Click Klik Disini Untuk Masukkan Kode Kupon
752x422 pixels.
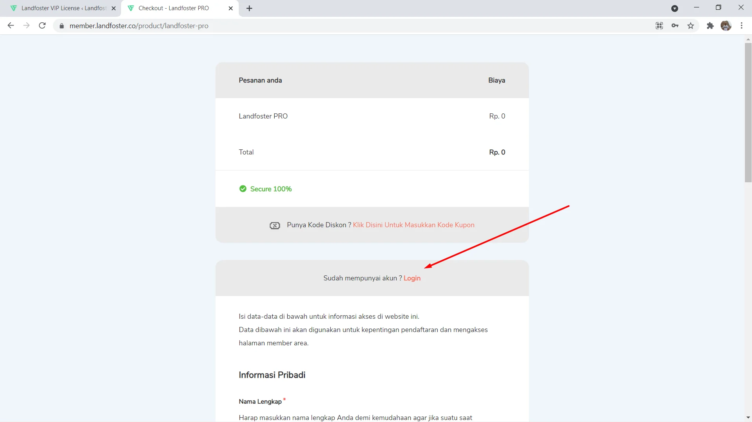point(413,225)
